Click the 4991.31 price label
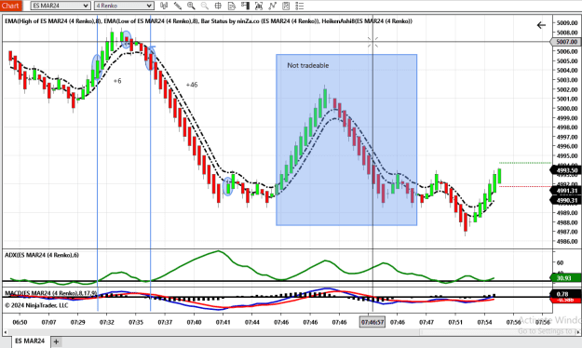Viewport: 582px width, 348px height. click(566, 191)
